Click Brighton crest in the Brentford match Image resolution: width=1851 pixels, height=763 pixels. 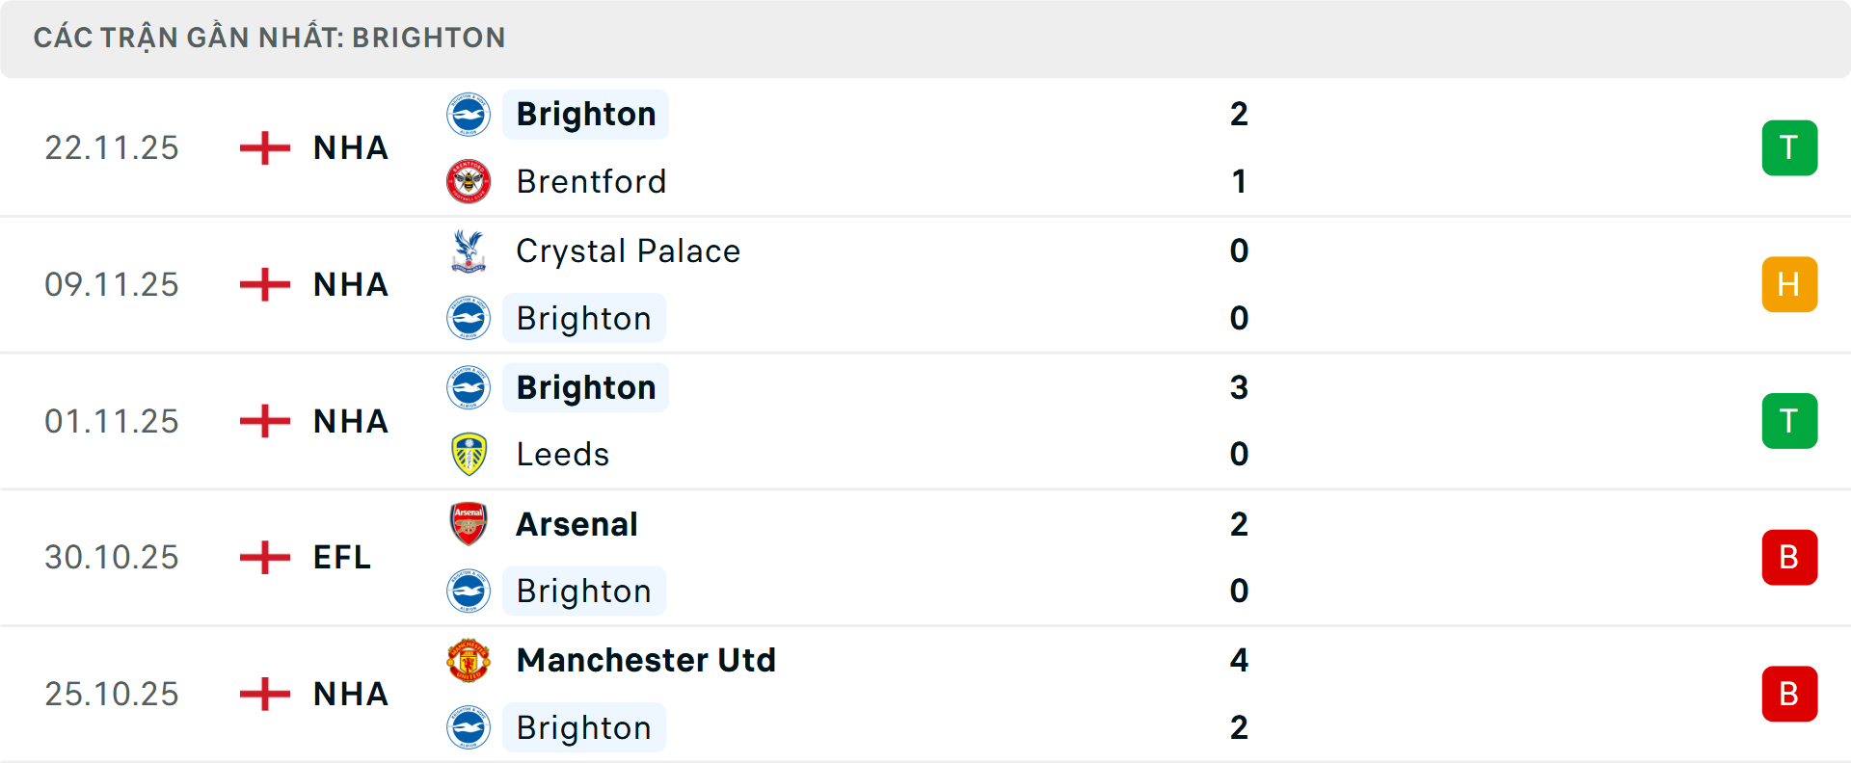coord(469,115)
